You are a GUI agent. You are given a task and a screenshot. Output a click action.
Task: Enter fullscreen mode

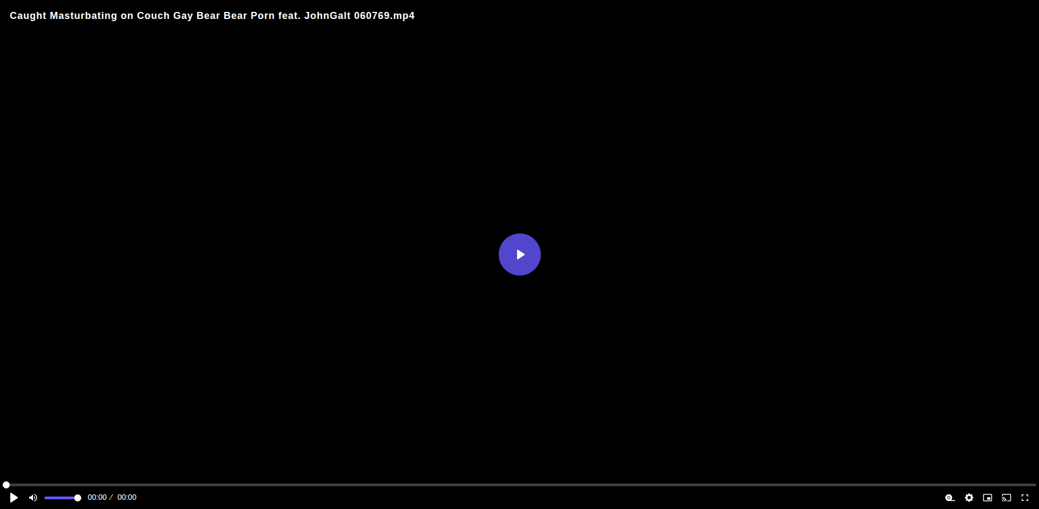click(1025, 498)
